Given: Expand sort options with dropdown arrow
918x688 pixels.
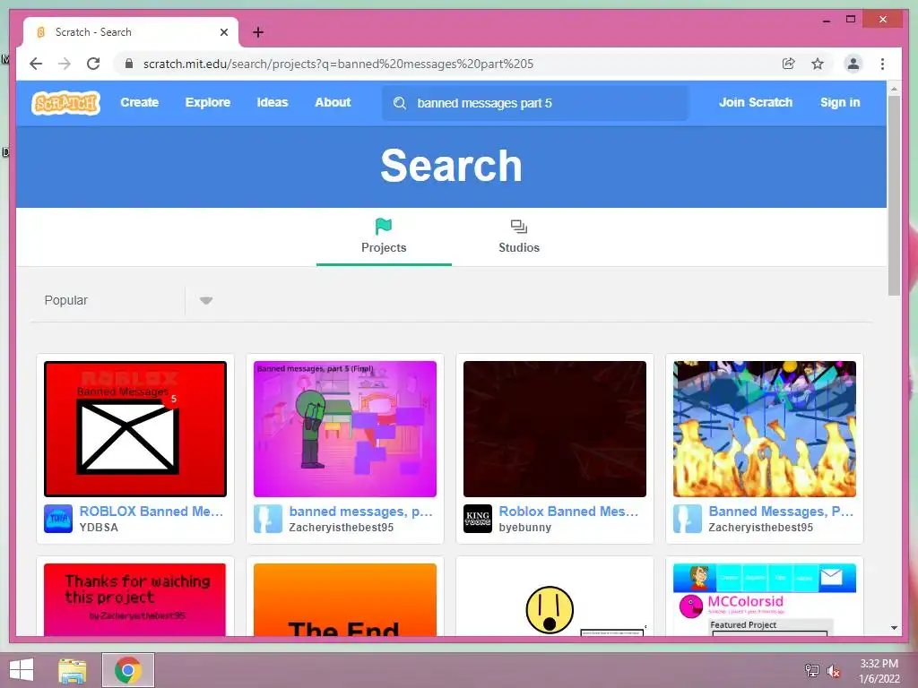Looking at the screenshot, I should coord(206,301).
